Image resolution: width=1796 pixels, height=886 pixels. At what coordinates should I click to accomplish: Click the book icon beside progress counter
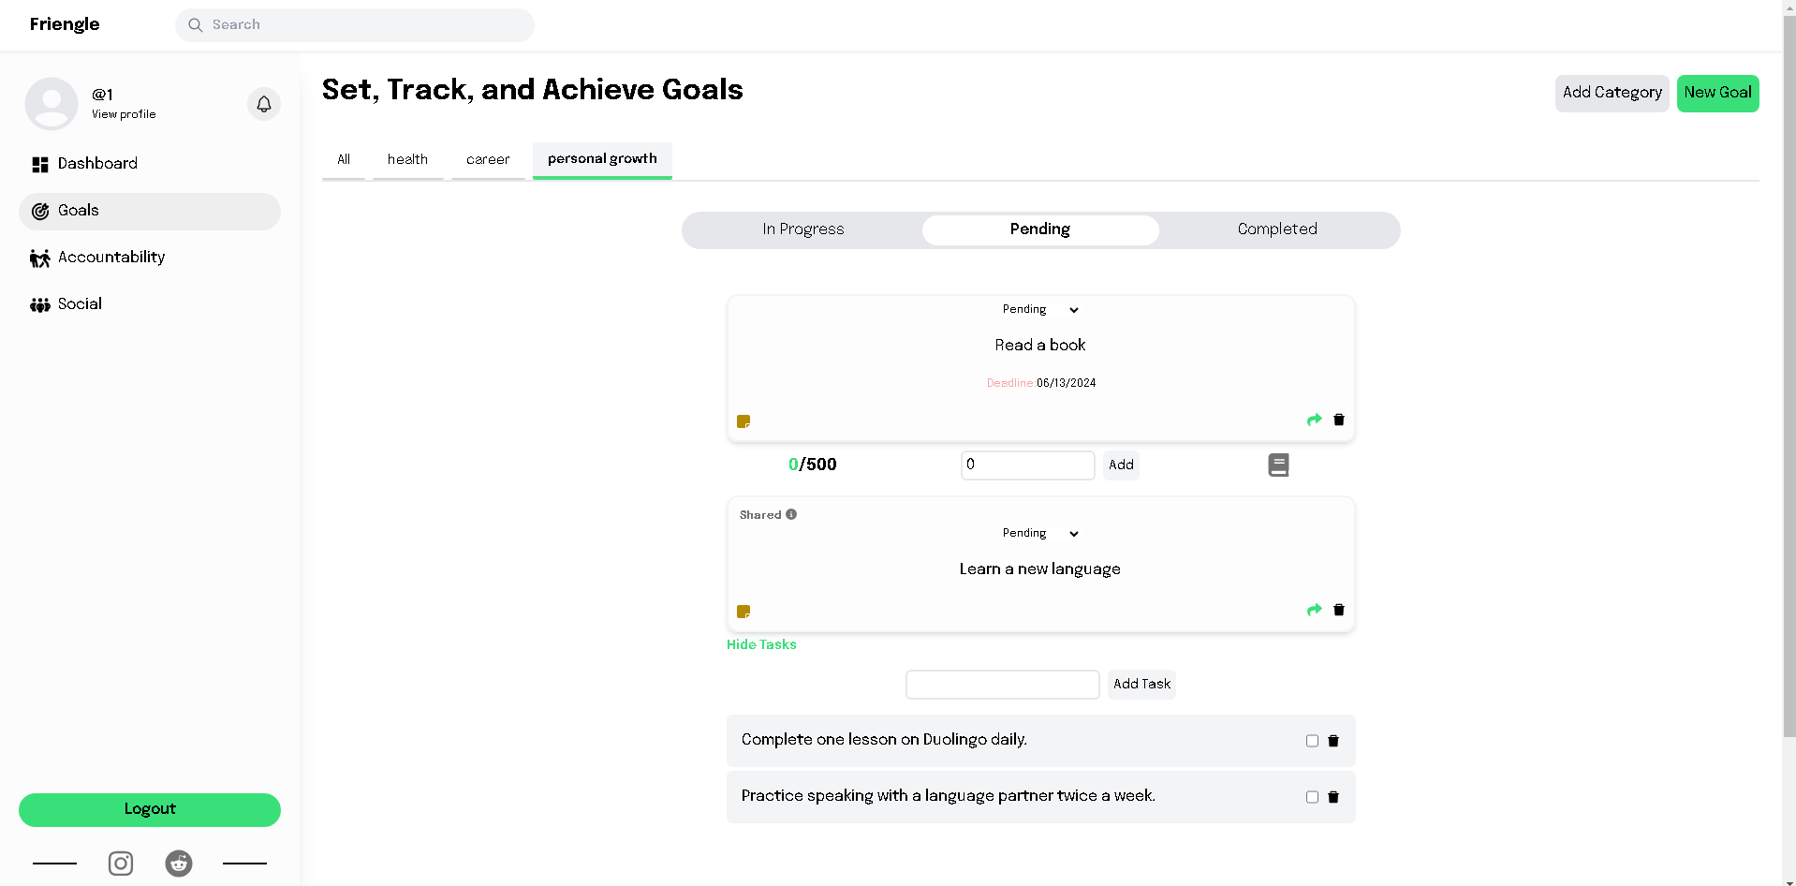[1278, 465]
